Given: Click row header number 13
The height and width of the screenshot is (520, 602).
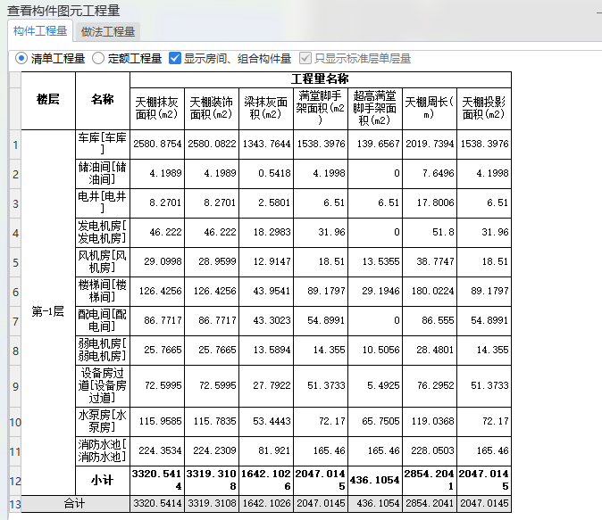Looking at the screenshot, I should point(15,504).
